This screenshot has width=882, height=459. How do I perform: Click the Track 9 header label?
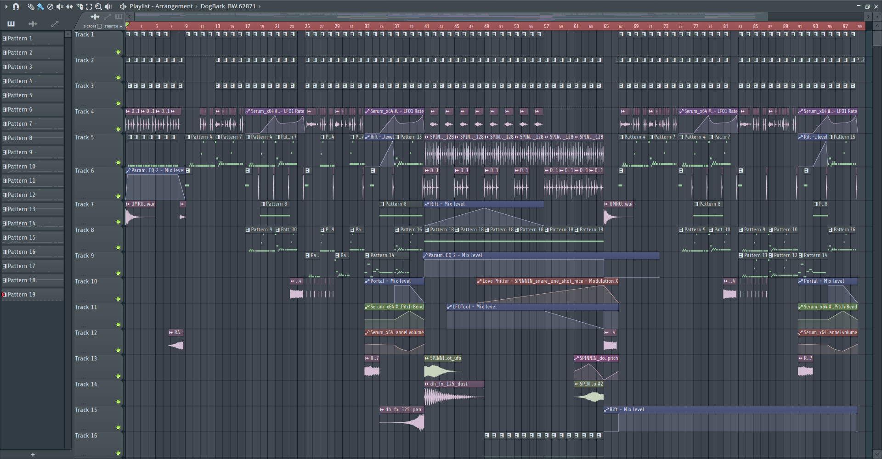(x=85, y=256)
